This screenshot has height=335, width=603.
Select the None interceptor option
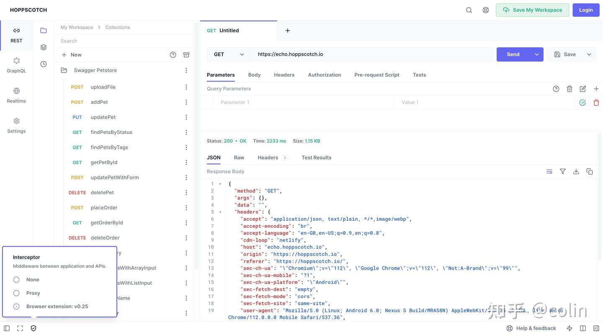point(16,280)
